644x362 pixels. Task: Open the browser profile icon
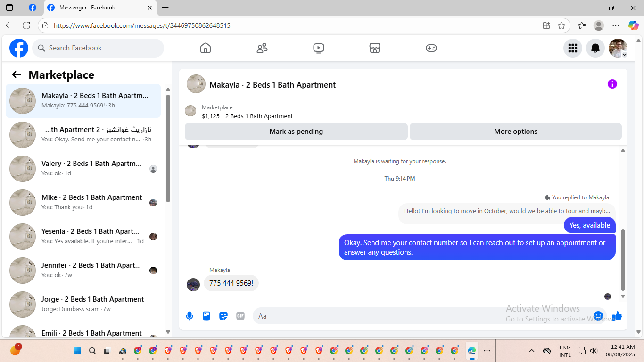[x=599, y=25]
